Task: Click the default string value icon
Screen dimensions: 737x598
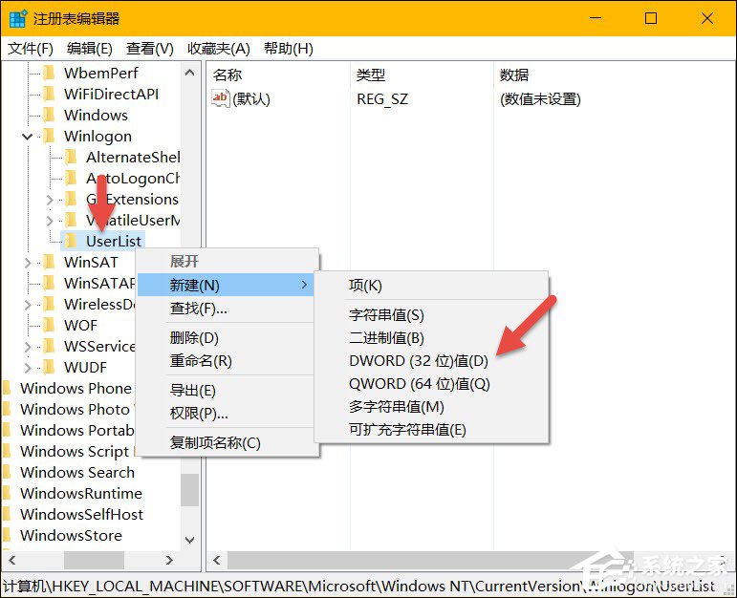Action: pos(221,98)
